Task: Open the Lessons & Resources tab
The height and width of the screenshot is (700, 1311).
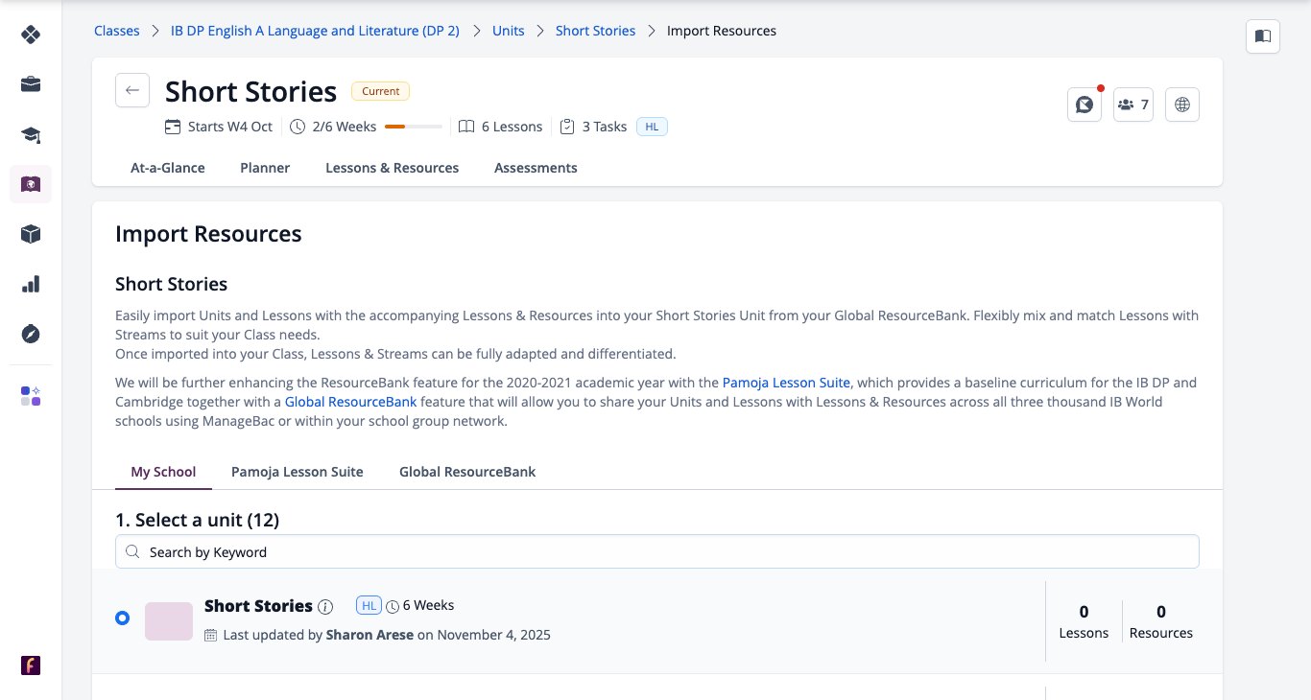Action: 393,168
